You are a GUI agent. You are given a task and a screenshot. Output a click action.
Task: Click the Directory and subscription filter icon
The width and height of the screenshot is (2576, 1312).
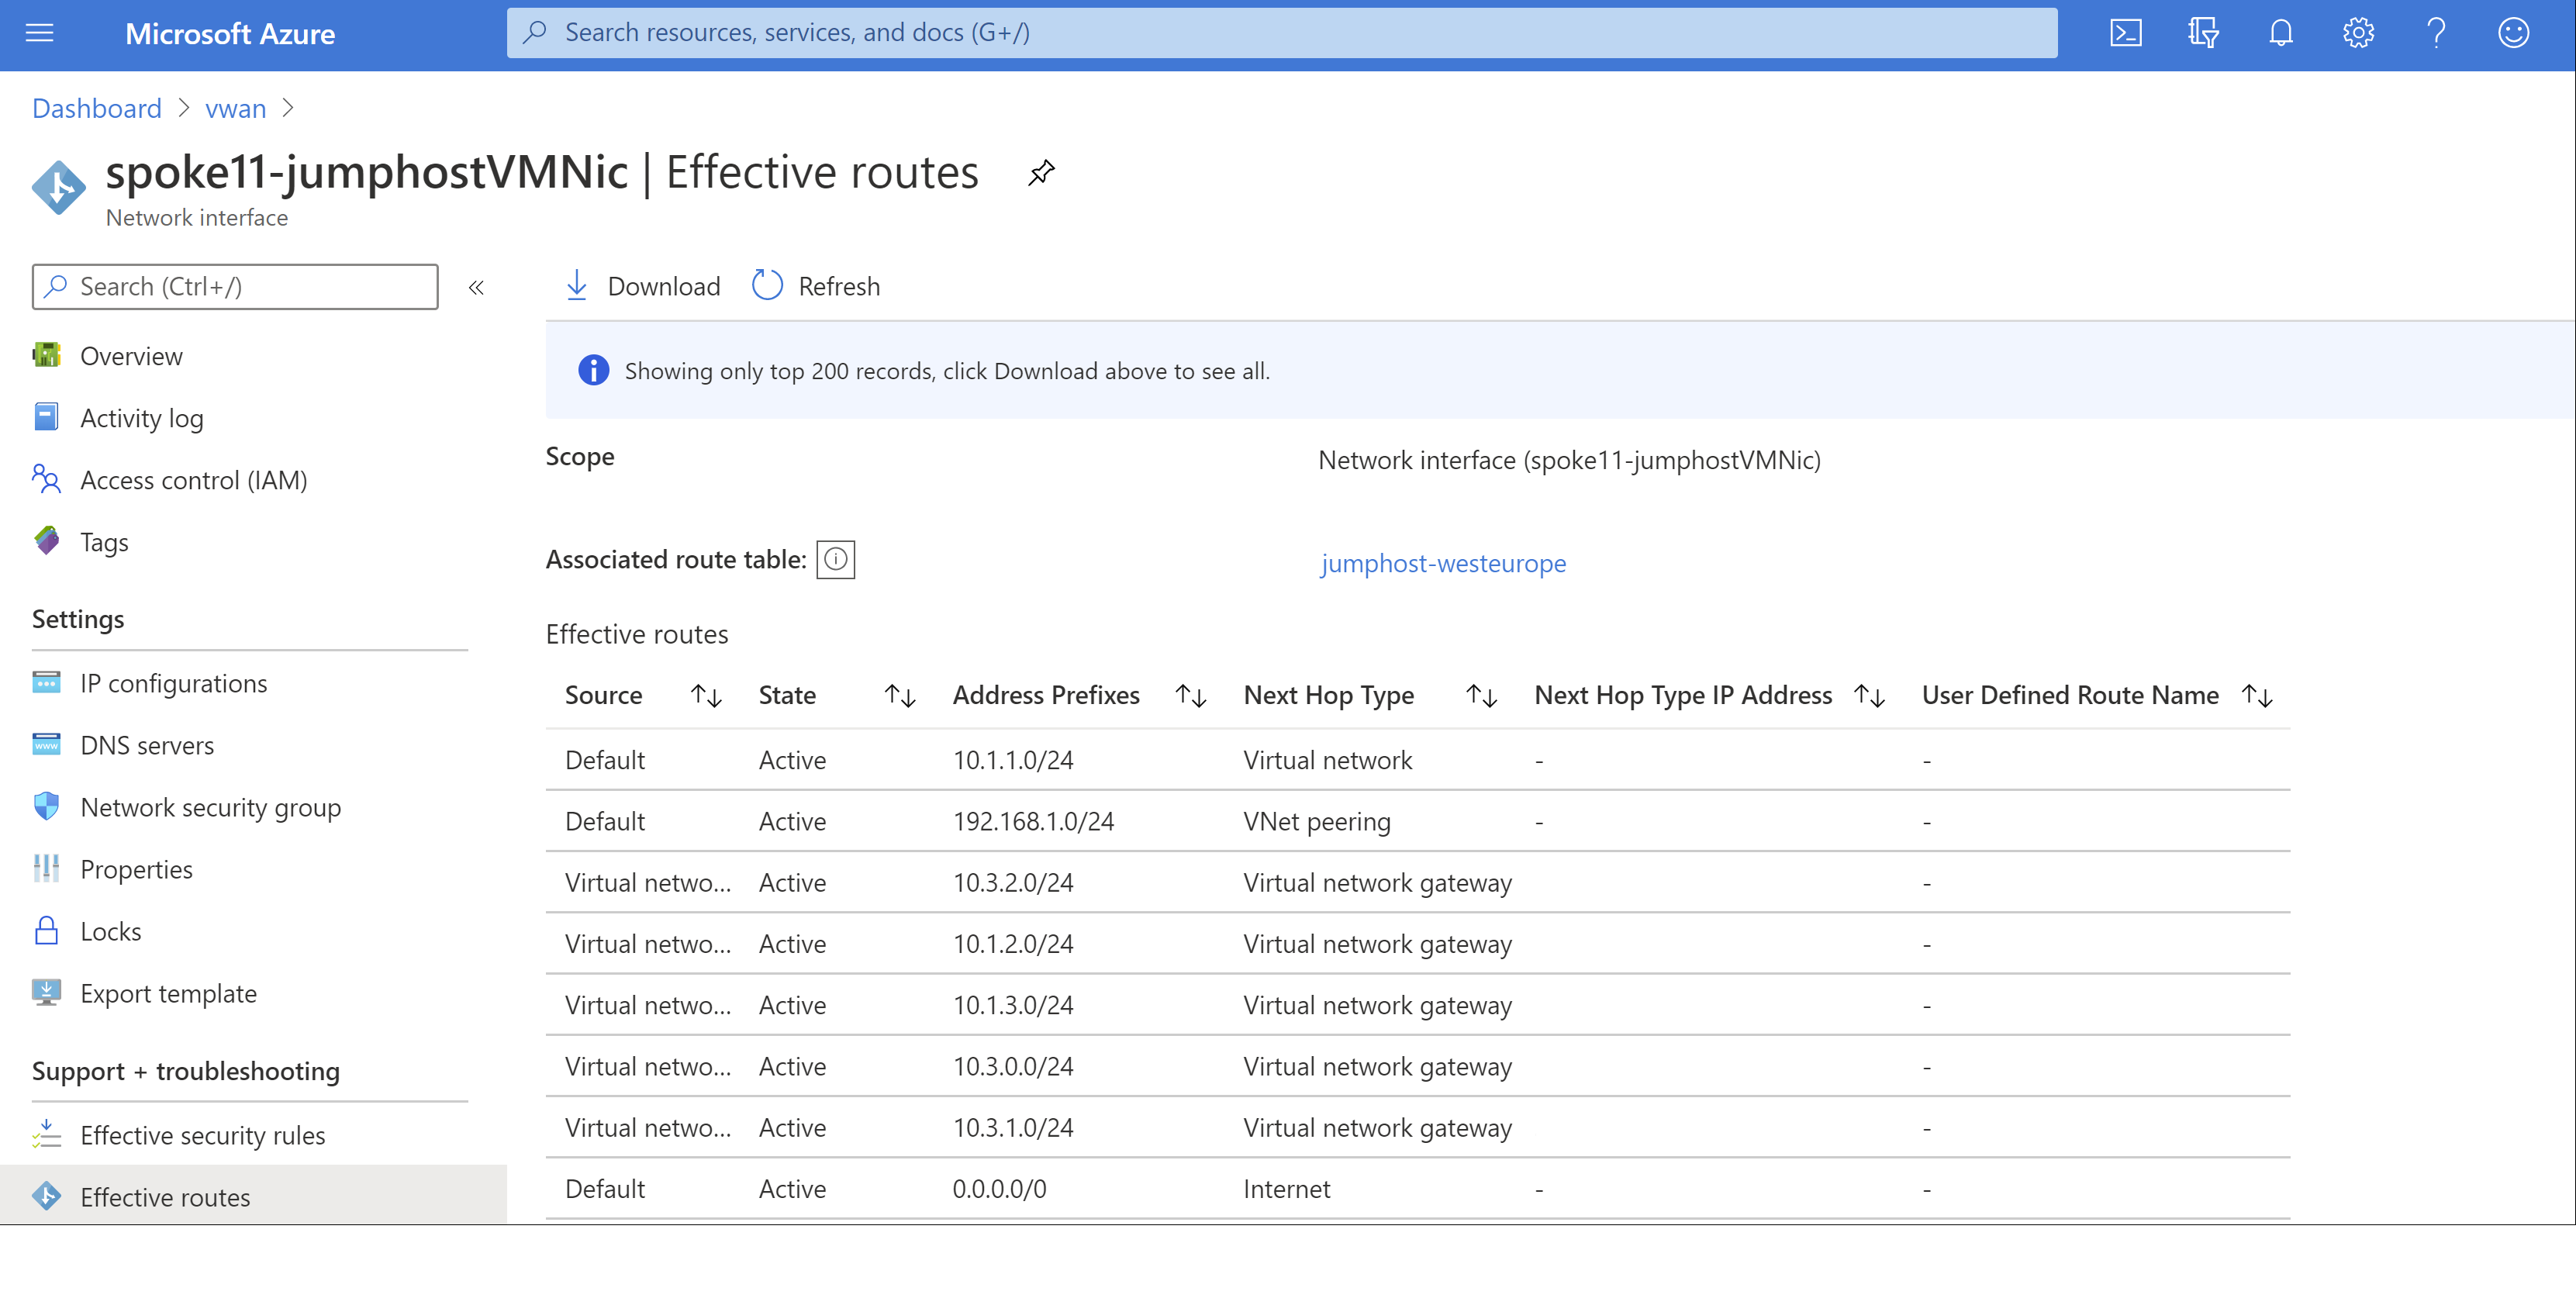click(x=2202, y=33)
